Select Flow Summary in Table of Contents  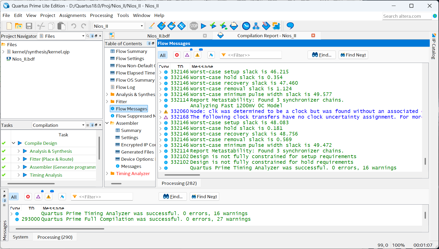[x=131, y=51]
